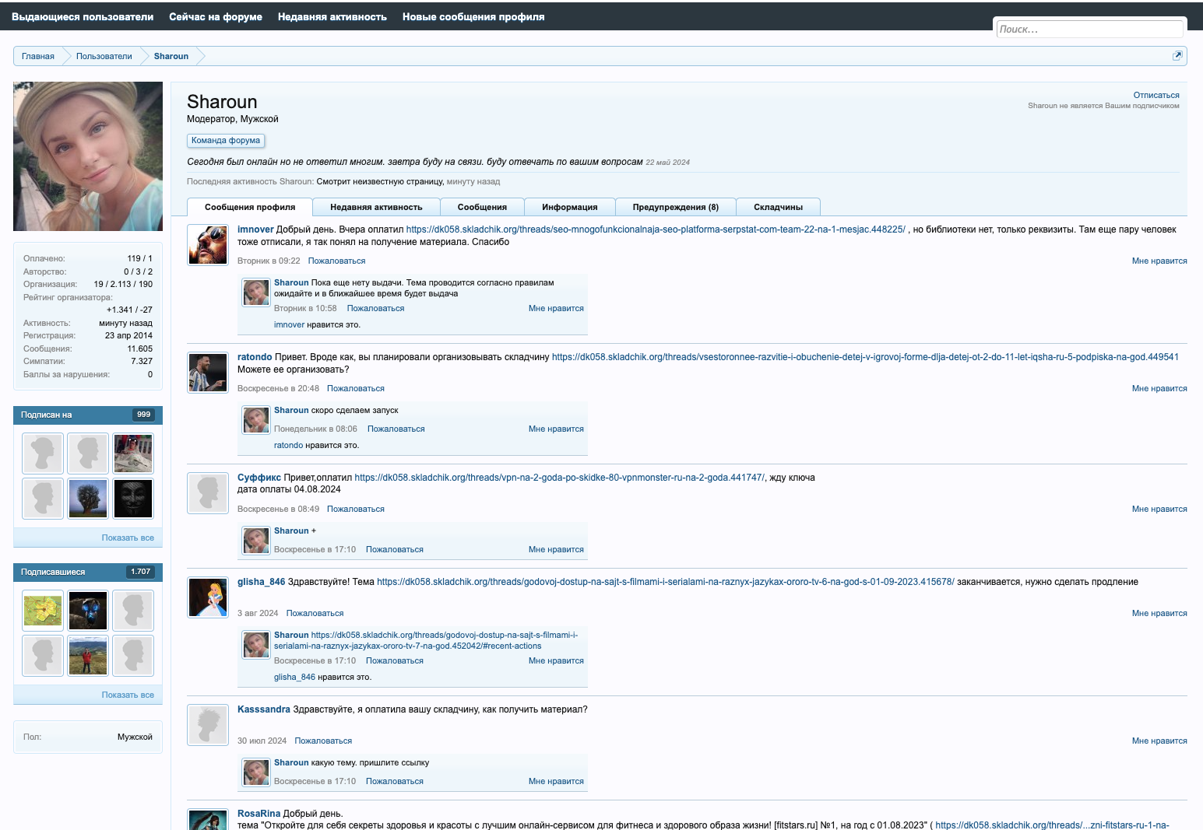The height and width of the screenshot is (830, 1203).
Task: Go to Пользователи in the breadcrumb
Action: point(104,56)
